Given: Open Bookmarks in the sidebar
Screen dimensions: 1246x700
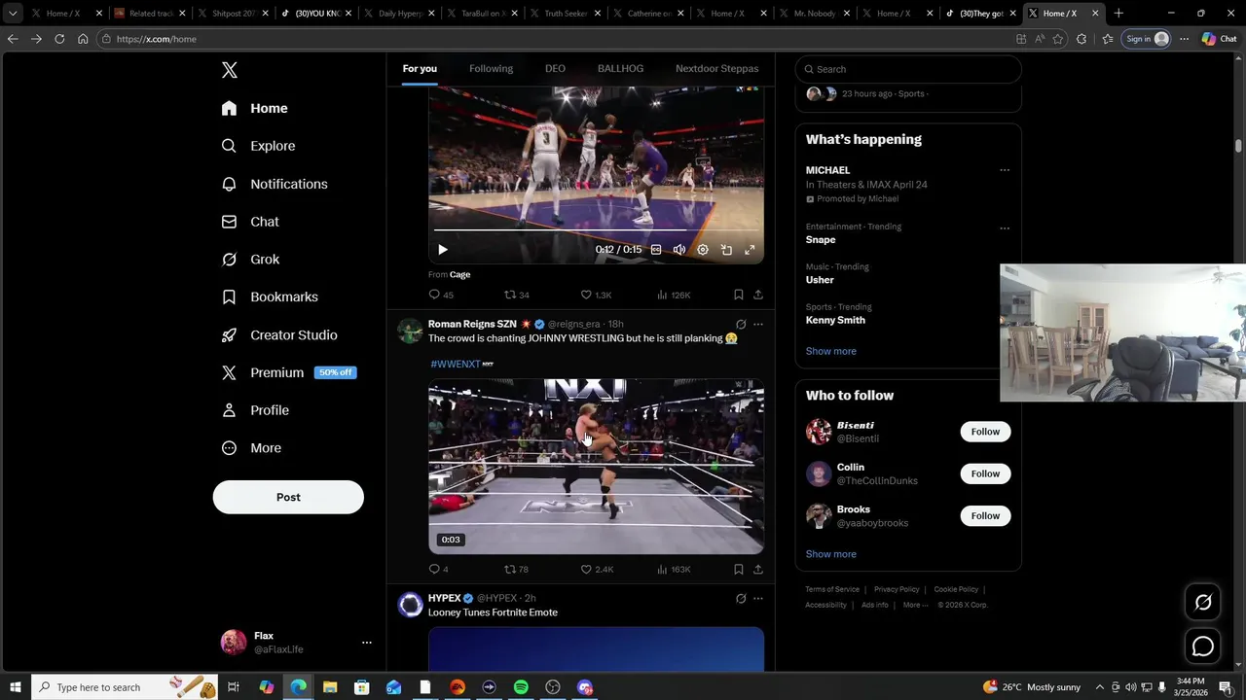Looking at the screenshot, I should (x=270, y=297).
